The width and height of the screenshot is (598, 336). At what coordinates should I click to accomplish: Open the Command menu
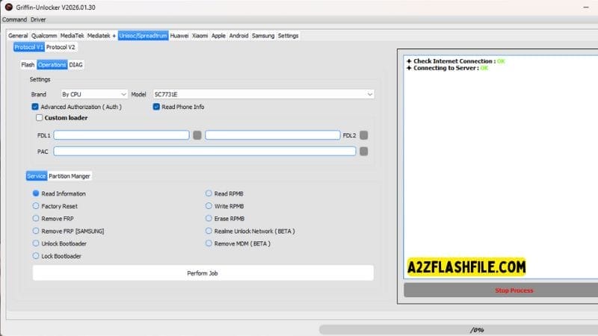pyautogui.click(x=14, y=19)
